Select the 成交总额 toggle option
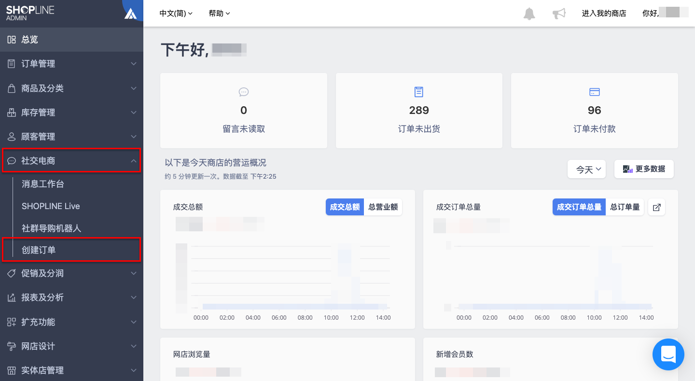Viewport: 695px width, 381px height. click(345, 207)
